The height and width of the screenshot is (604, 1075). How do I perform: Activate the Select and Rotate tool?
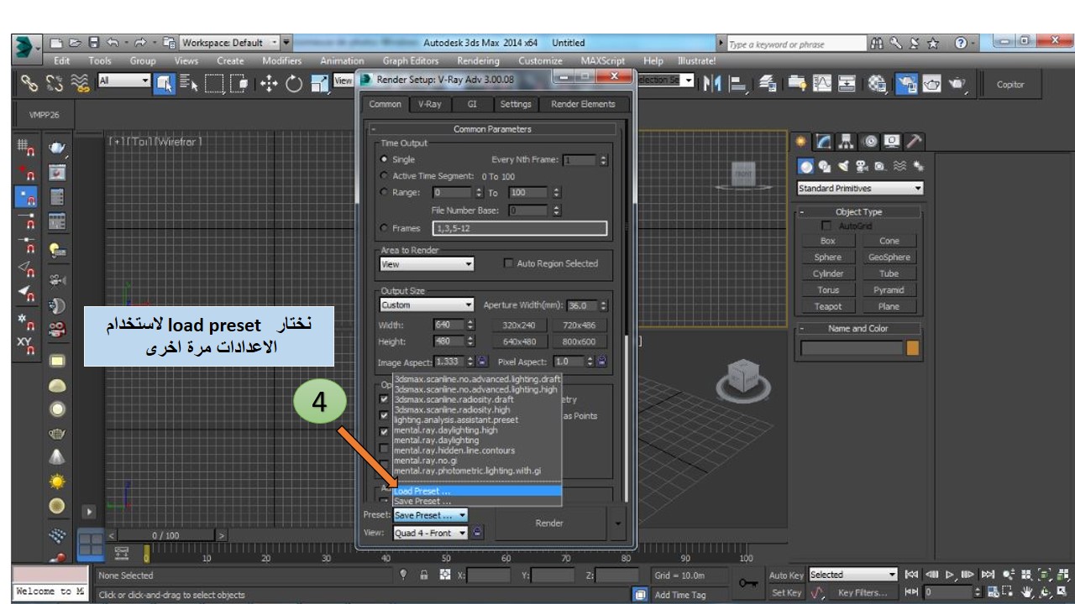tap(296, 83)
